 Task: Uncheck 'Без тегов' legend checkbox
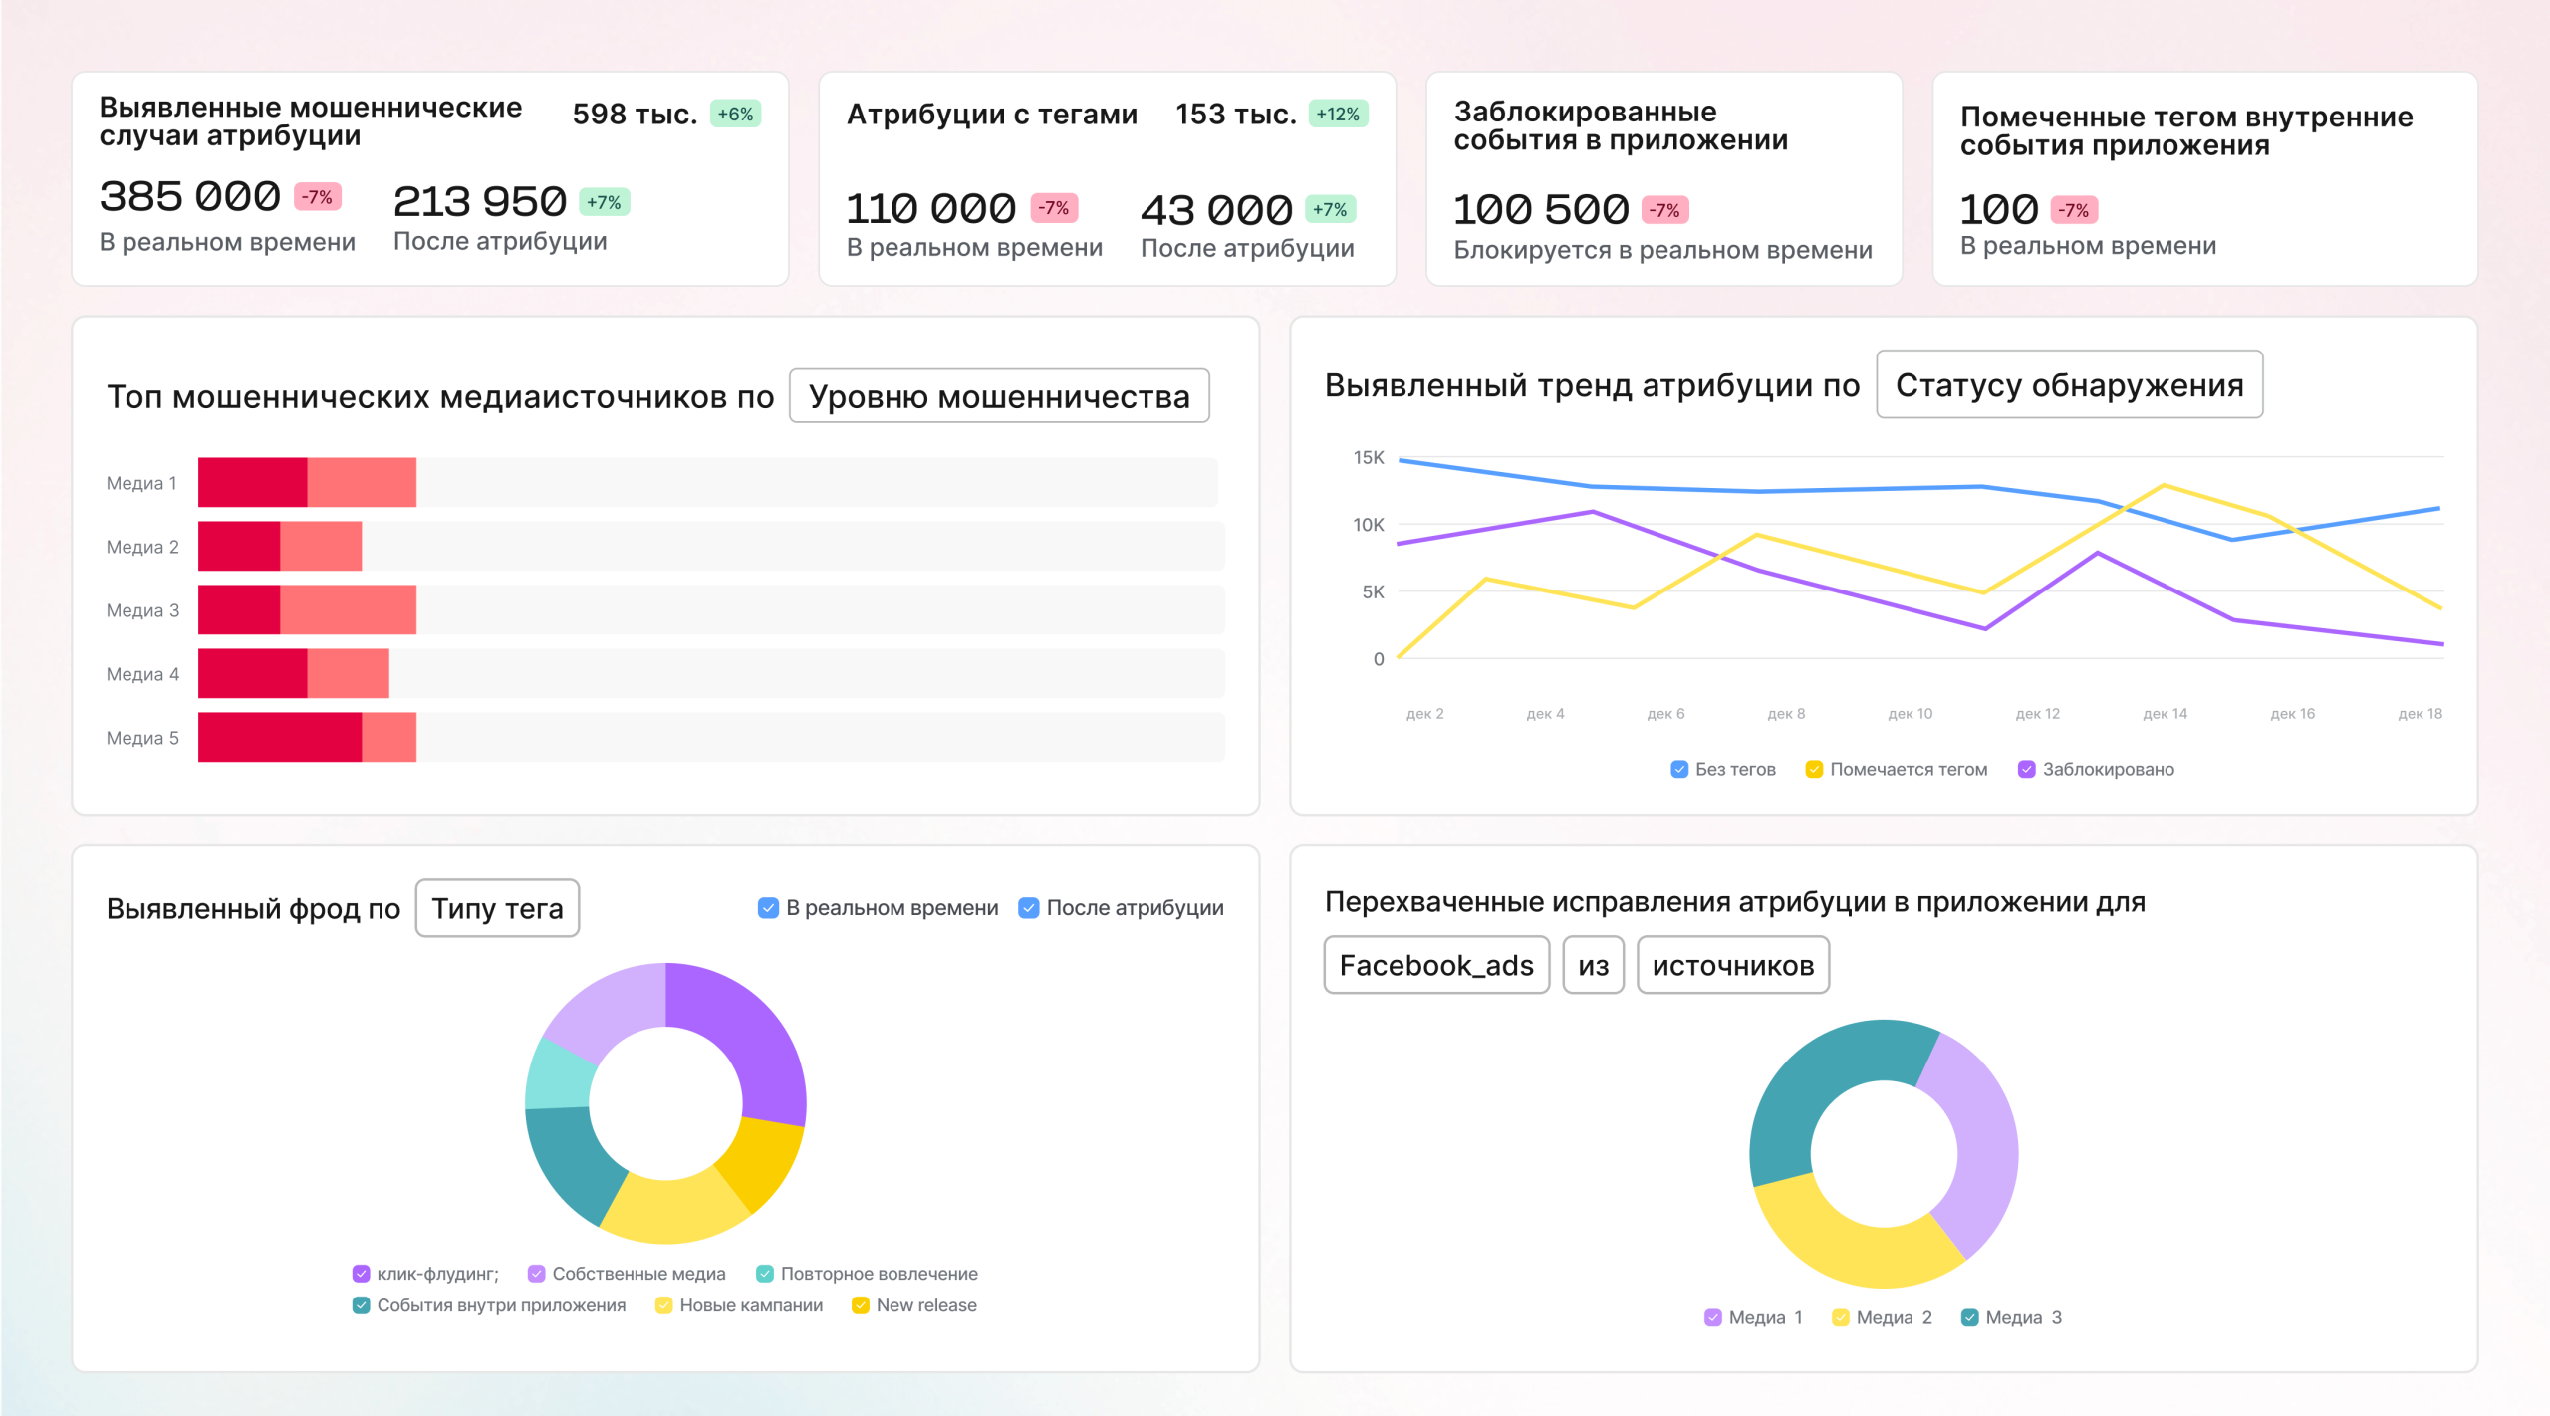tap(1679, 769)
